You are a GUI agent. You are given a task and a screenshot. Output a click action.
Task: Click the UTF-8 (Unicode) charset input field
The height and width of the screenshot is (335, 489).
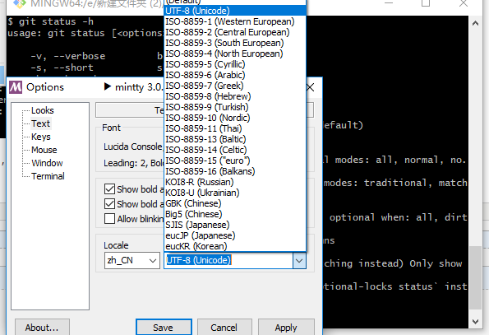tap(228, 260)
